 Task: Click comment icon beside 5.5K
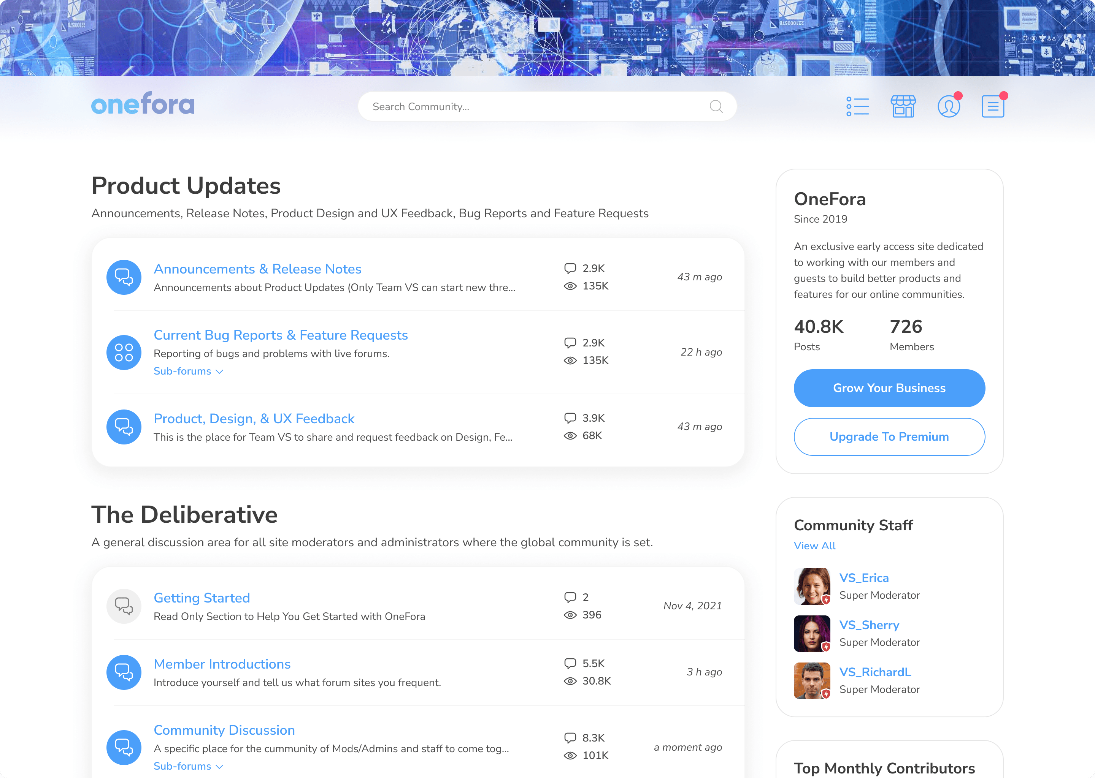tap(570, 664)
